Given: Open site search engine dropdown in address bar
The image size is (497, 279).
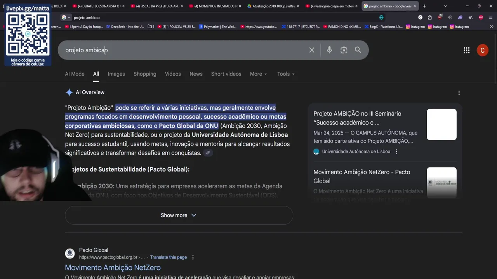Looking at the screenshot, I should pyautogui.click(x=66, y=17).
